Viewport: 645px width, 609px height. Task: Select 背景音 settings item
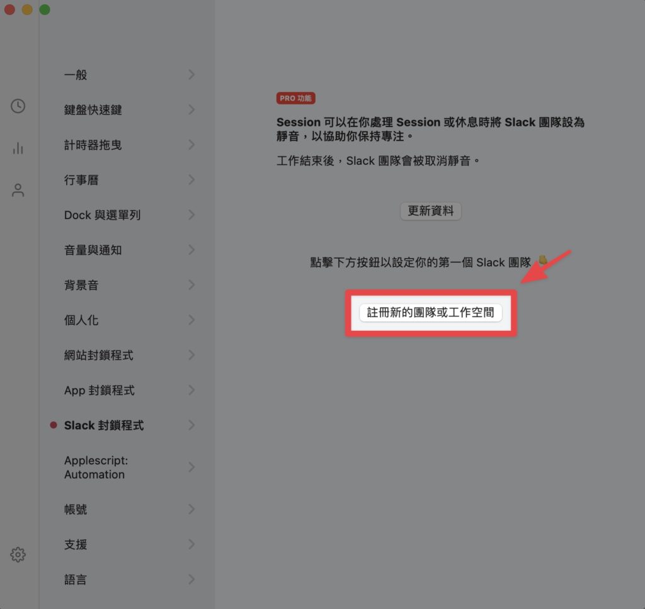pyautogui.click(x=129, y=285)
